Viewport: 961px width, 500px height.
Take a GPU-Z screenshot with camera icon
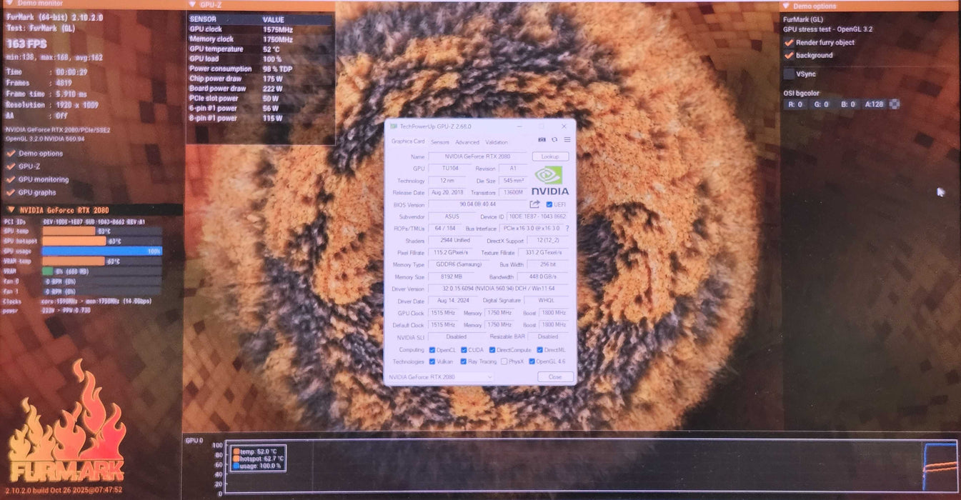coord(542,140)
